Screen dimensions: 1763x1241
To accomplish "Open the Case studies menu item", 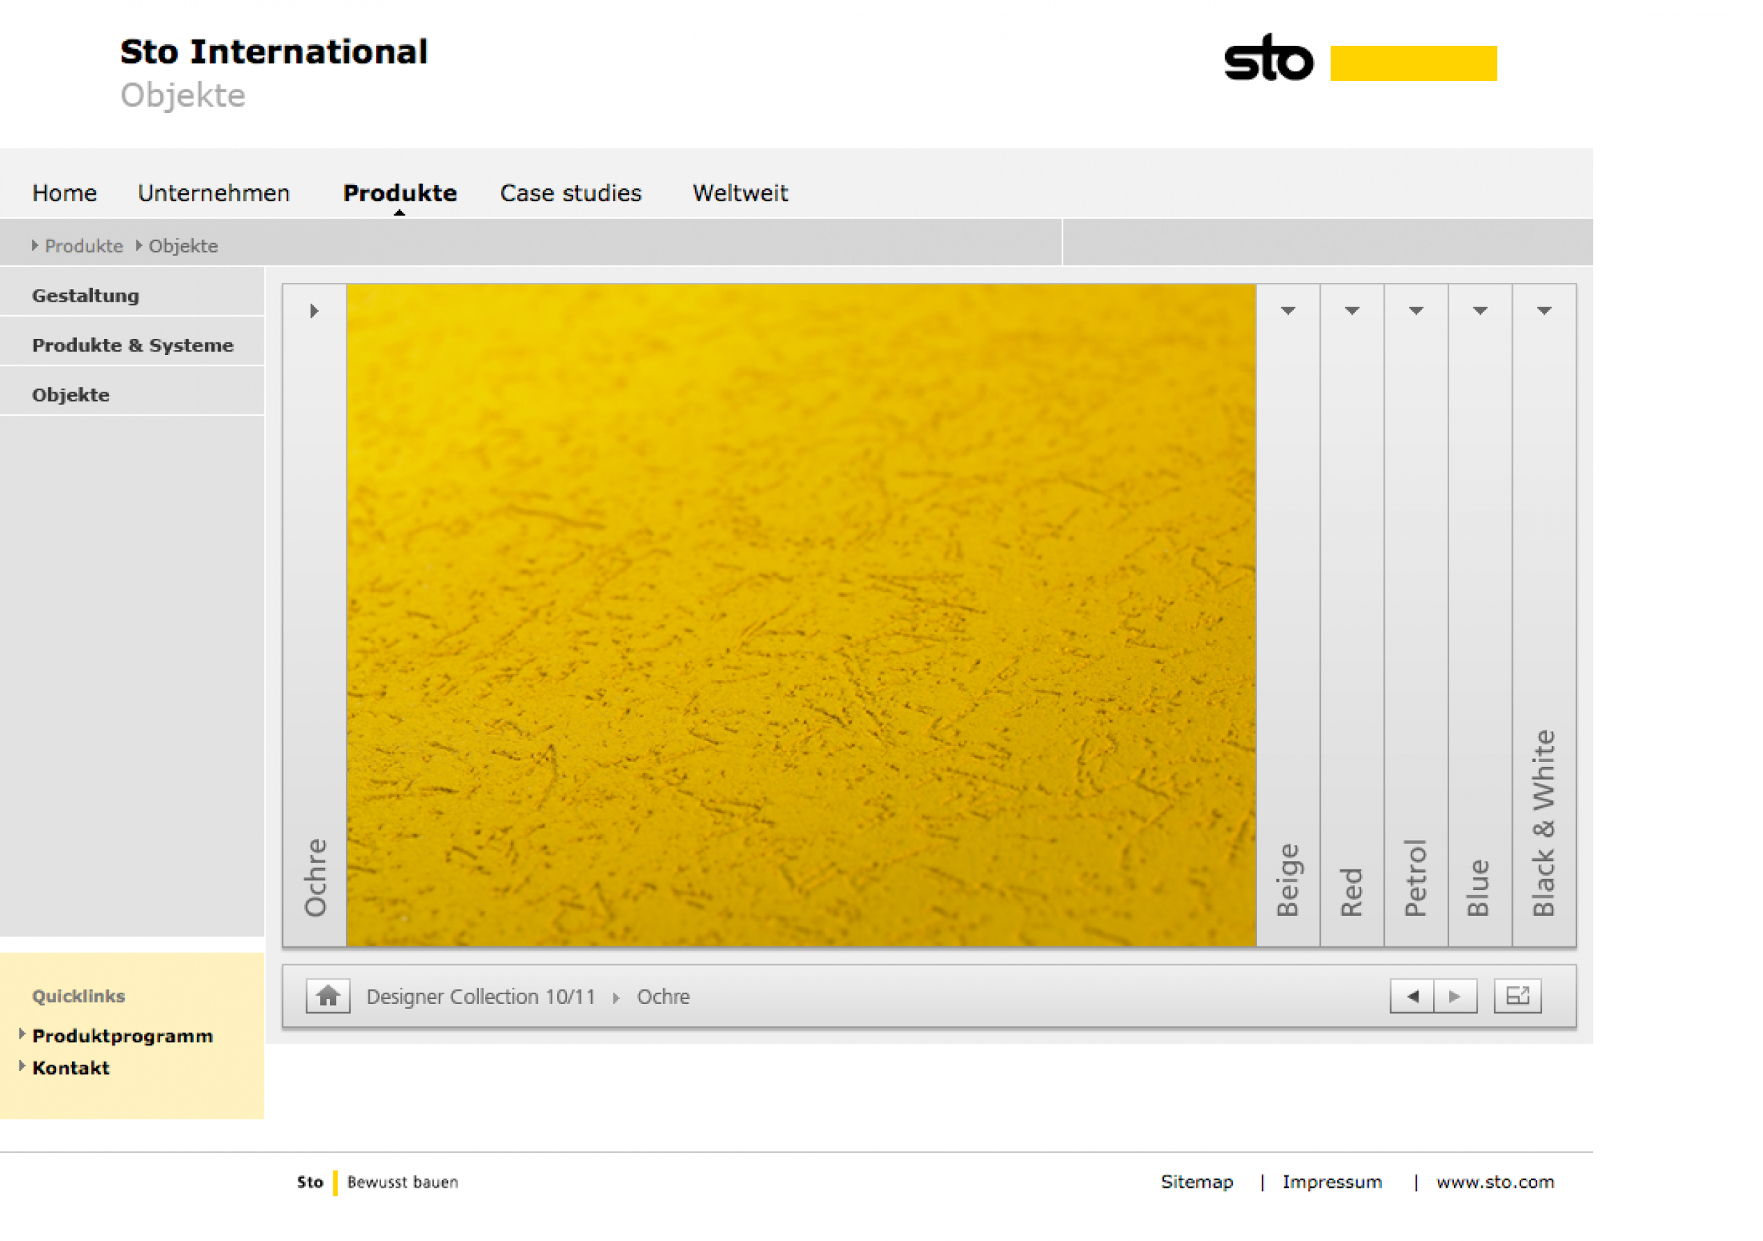I will [x=570, y=193].
